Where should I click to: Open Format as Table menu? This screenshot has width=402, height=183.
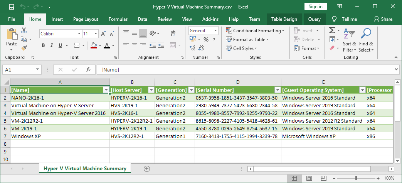[x=247, y=39]
